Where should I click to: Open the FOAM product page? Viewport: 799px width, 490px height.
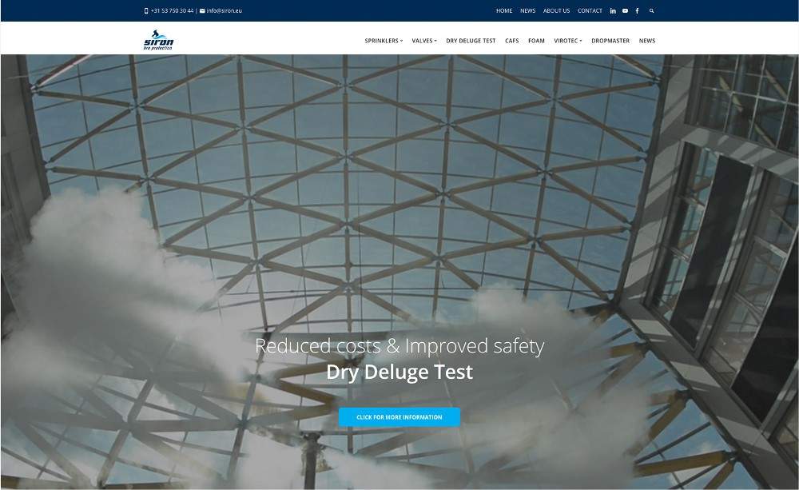(x=535, y=40)
